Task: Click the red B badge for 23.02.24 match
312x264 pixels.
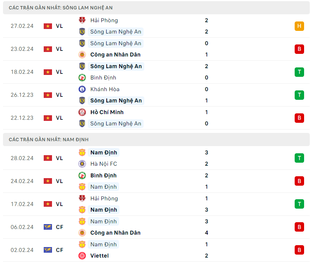Action: point(299,49)
